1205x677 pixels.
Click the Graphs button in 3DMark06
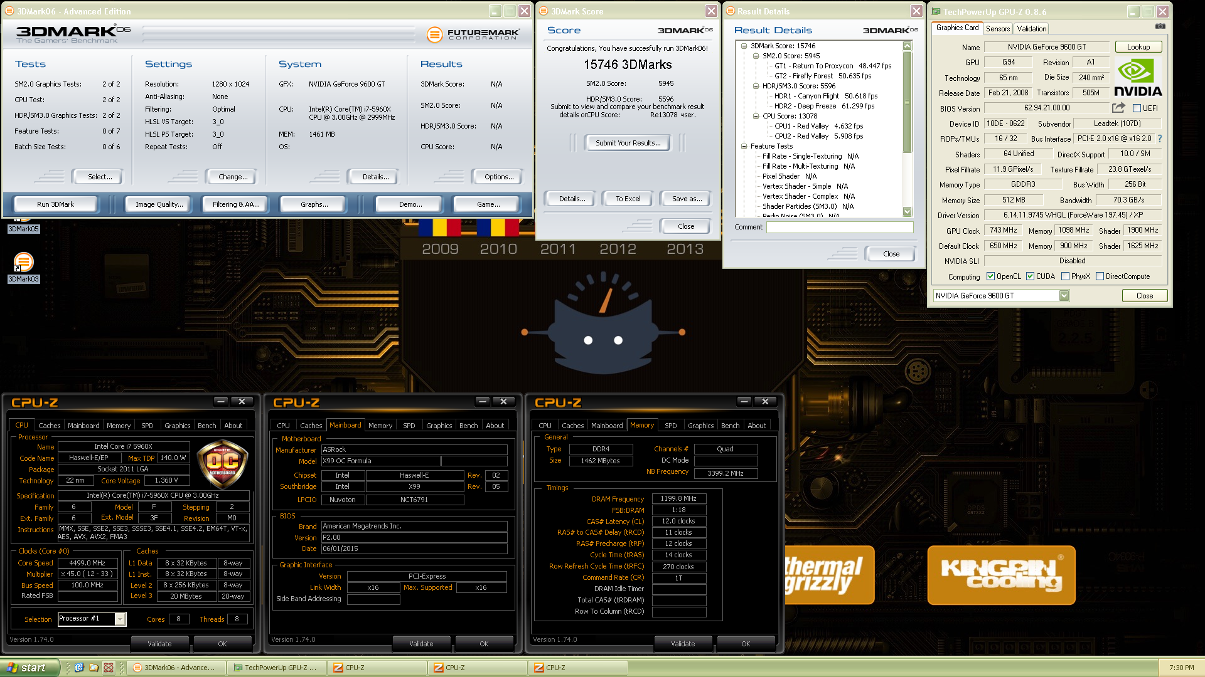[x=314, y=204]
